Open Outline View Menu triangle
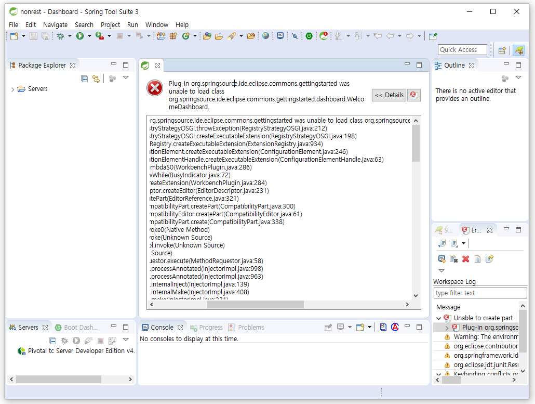 (x=518, y=78)
